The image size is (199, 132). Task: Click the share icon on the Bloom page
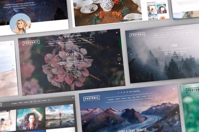(117, 32)
